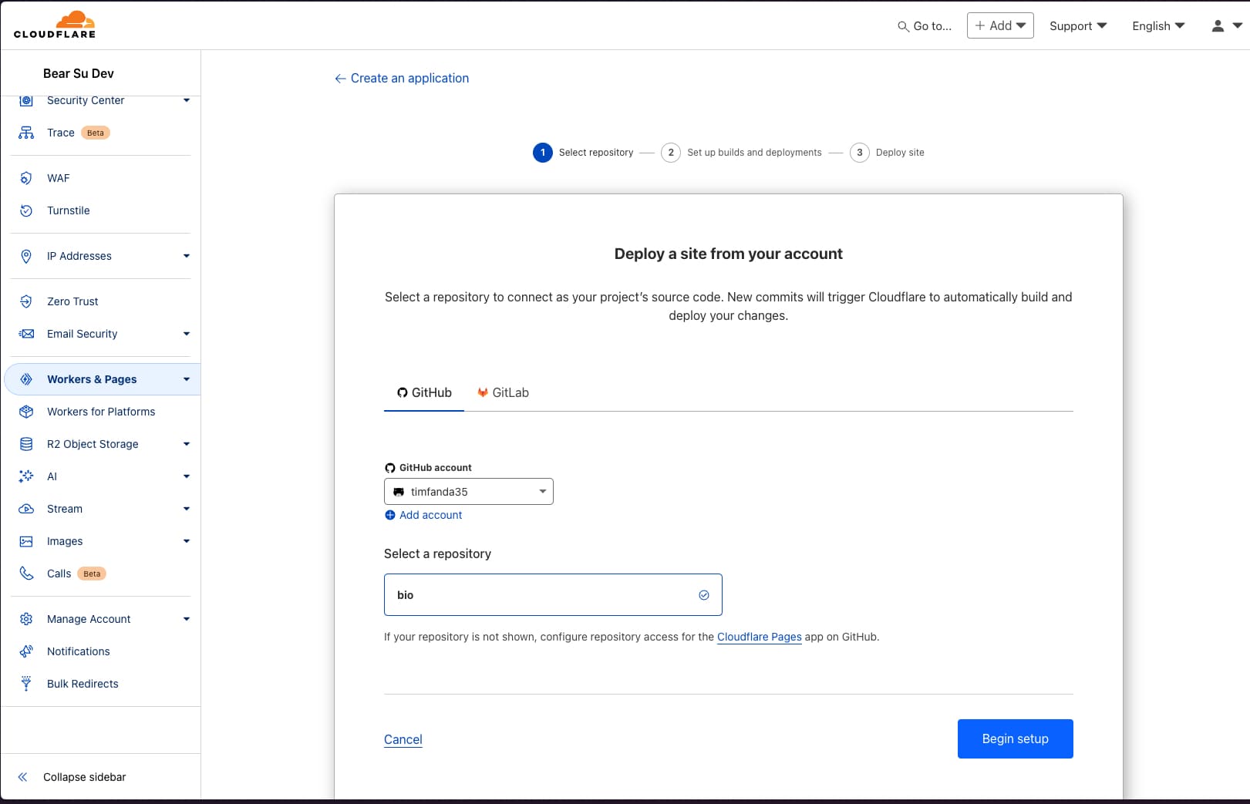Switch to the GitHub tab
Image resolution: width=1250 pixels, height=804 pixels.
[x=424, y=392]
